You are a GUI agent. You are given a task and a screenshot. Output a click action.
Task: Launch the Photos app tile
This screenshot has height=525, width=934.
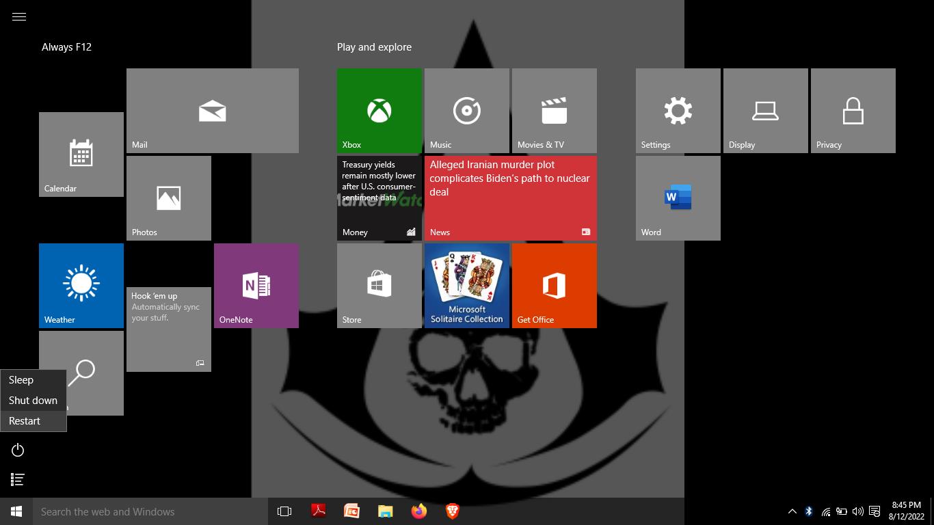point(169,198)
